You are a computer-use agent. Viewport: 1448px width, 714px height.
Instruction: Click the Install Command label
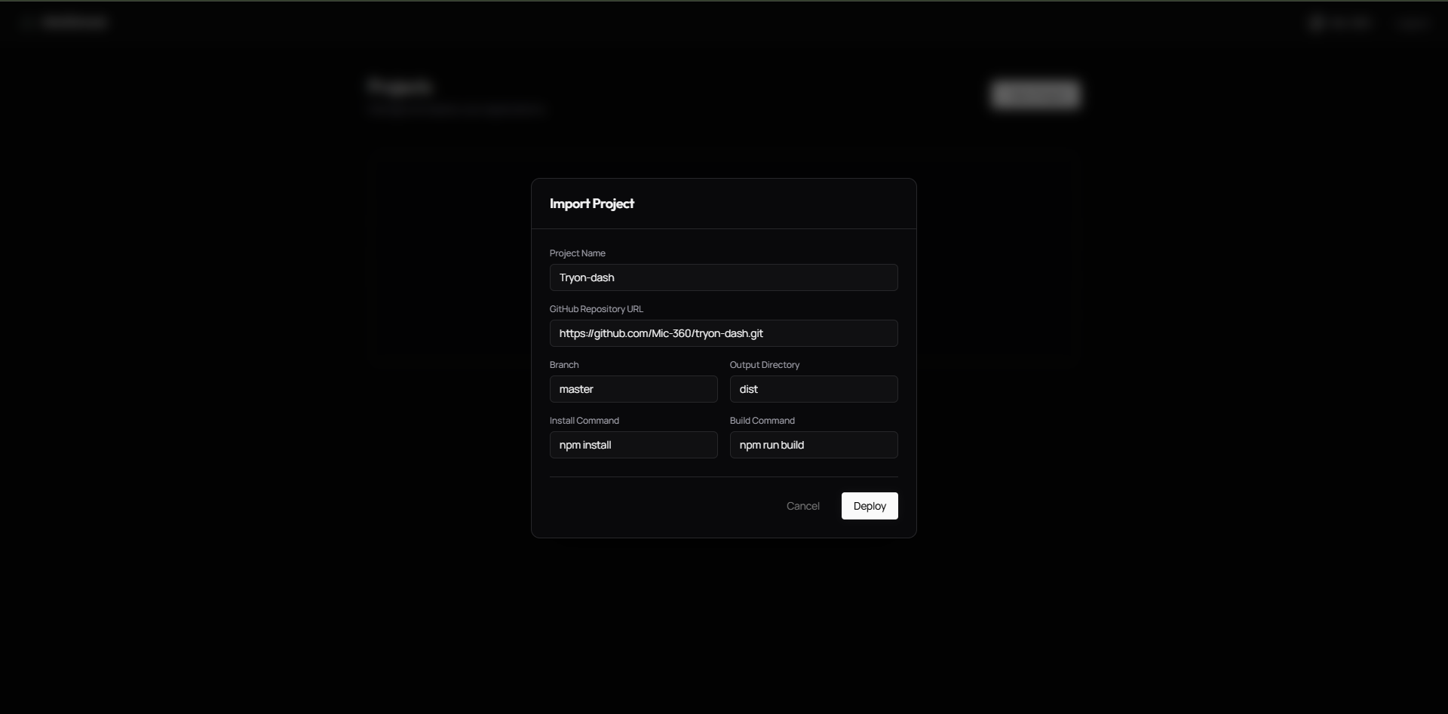click(584, 421)
